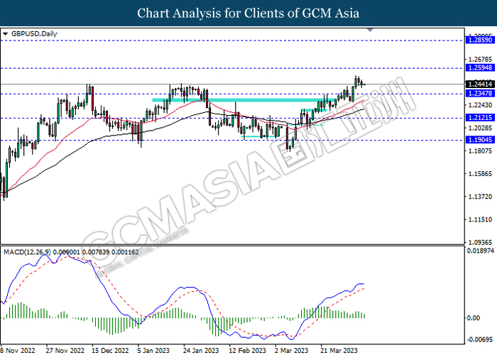Click the chart shift triangle marker at top
497x355 pixels.
(370, 30)
